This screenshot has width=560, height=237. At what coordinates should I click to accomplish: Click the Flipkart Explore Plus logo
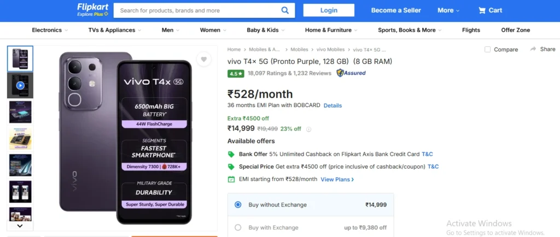(x=92, y=9)
